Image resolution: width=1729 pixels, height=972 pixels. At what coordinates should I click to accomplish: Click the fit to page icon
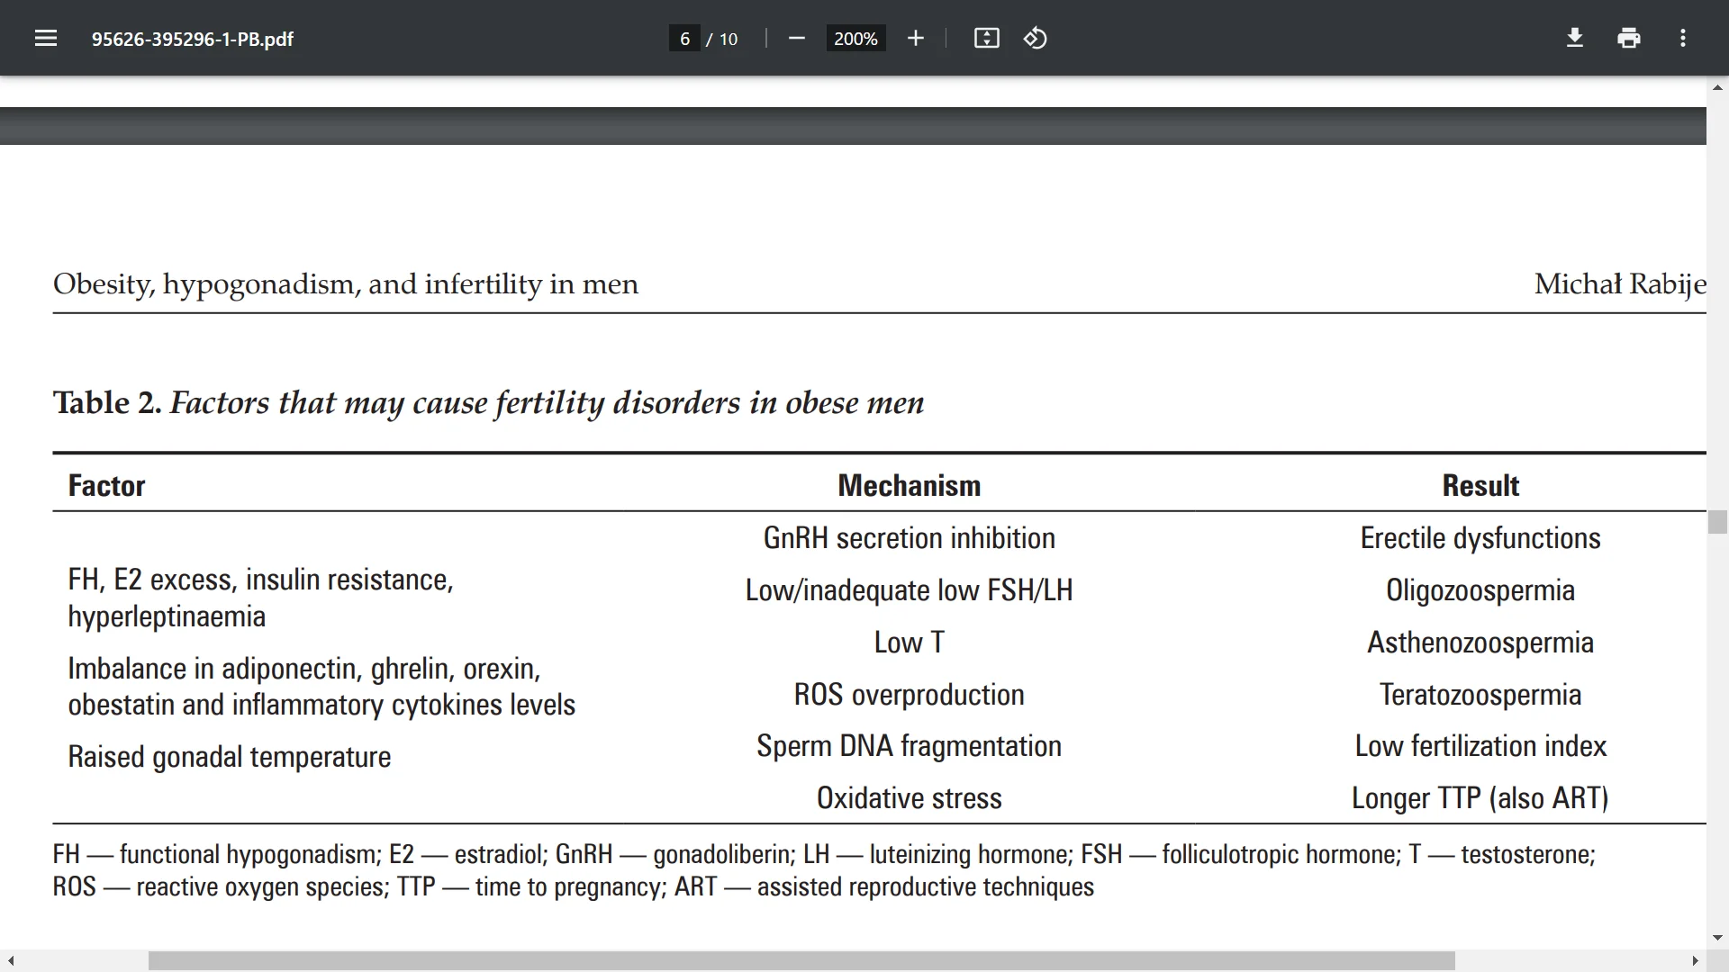point(986,40)
